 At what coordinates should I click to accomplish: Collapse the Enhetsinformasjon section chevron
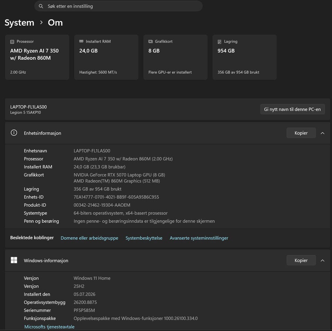click(322, 133)
